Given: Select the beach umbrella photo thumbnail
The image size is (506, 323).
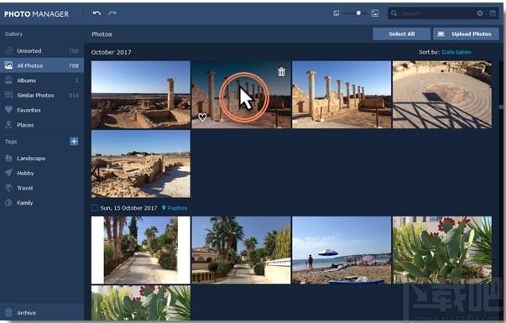Looking at the screenshot, I should [x=342, y=250].
